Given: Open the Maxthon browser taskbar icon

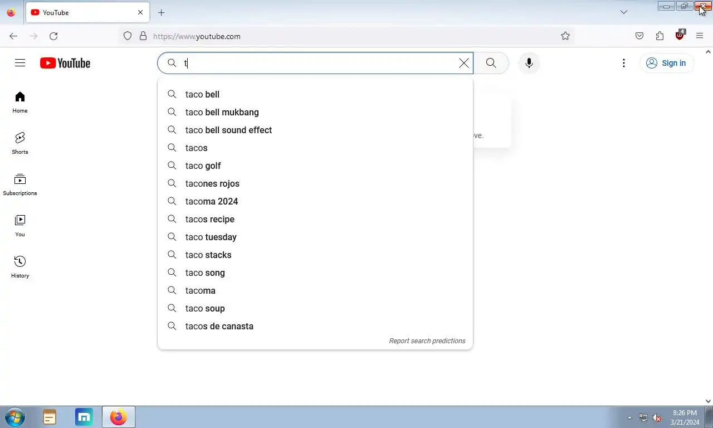Looking at the screenshot, I should coord(84,417).
